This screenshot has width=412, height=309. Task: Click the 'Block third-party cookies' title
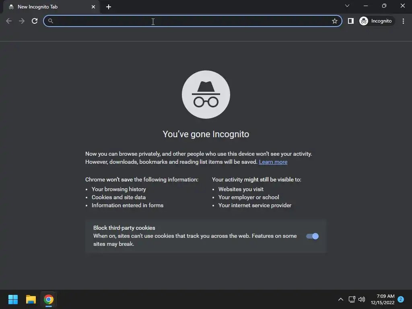(124, 228)
